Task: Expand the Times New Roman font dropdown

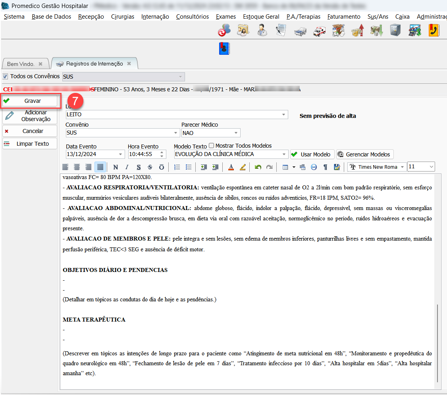Action: tap(402, 167)
